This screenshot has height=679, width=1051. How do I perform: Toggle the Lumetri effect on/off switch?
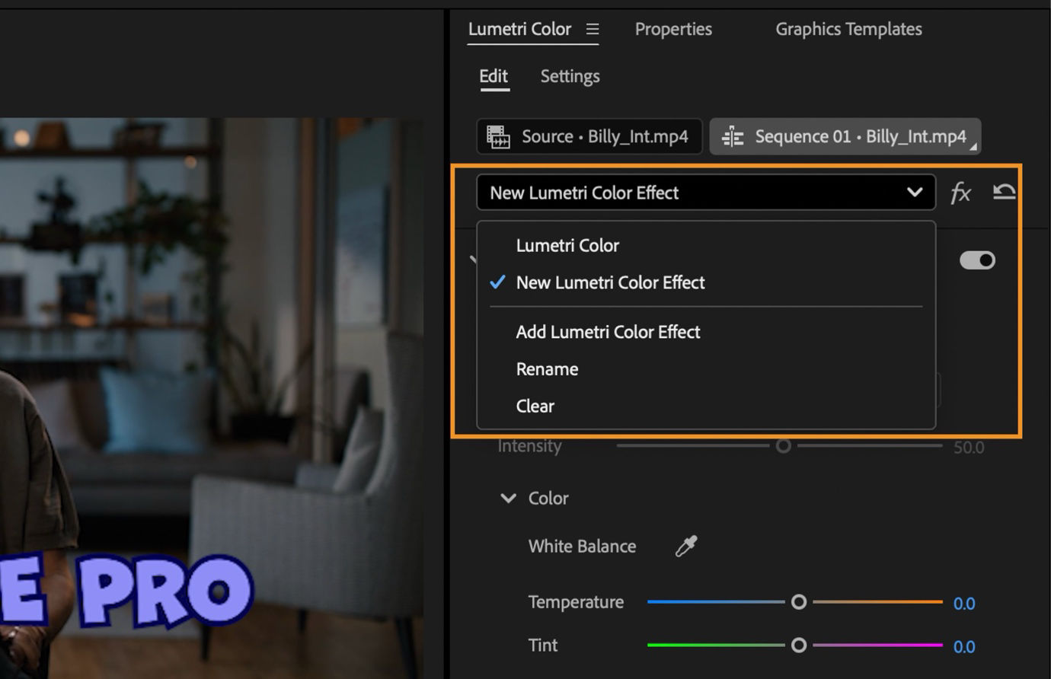tap(977, 260)
